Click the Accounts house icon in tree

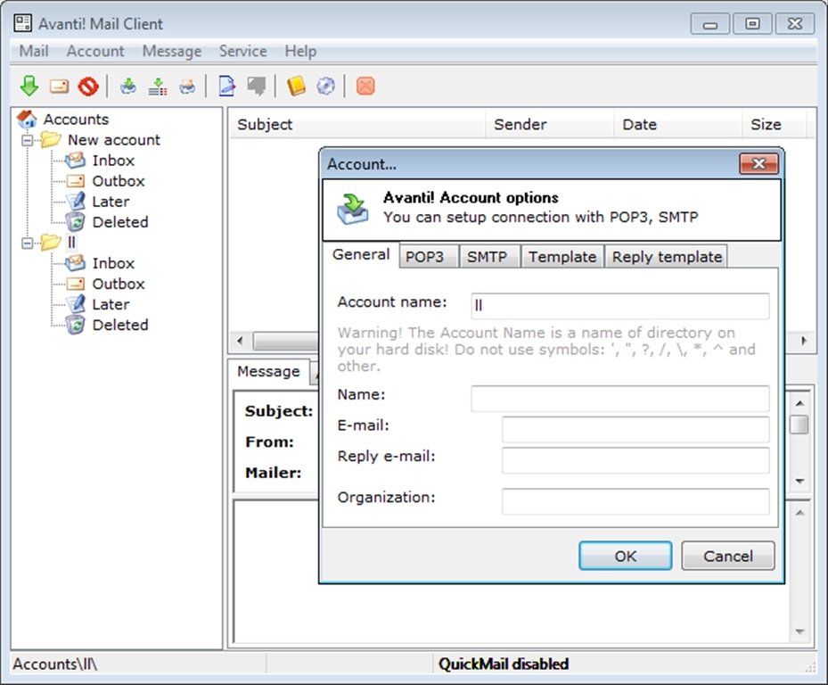click(x=27, y=119)
